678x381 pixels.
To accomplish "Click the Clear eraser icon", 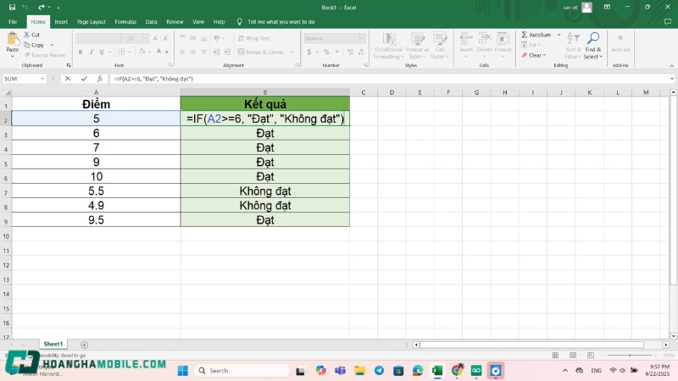I will (x=524, y=55).
